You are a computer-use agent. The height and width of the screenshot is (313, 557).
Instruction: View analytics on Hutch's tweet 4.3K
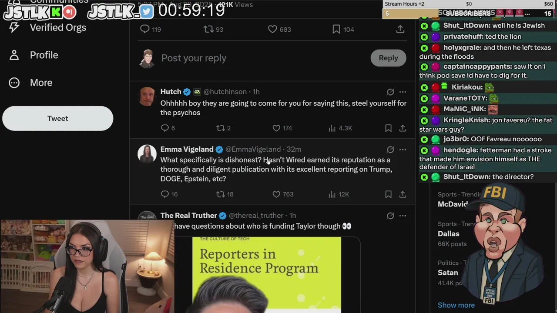click(x=340, y=128)
